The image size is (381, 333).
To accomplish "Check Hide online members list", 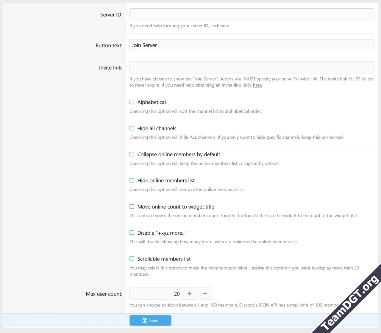I will coord(132,180).
